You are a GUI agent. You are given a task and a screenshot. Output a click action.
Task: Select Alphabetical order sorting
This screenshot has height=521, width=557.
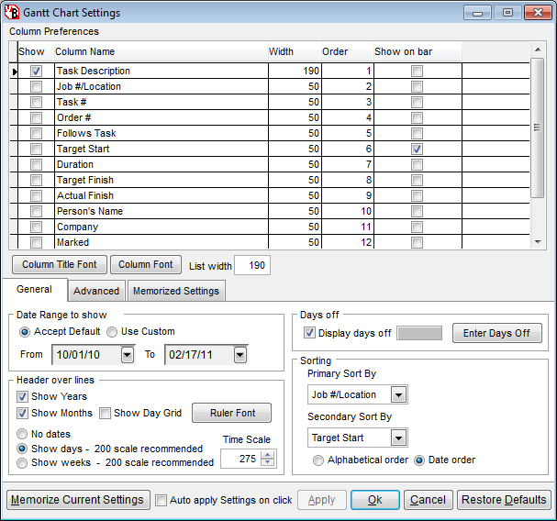point(318,460)
